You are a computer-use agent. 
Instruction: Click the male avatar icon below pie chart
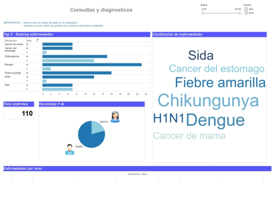pyautogui.click(x=70, y=149)
